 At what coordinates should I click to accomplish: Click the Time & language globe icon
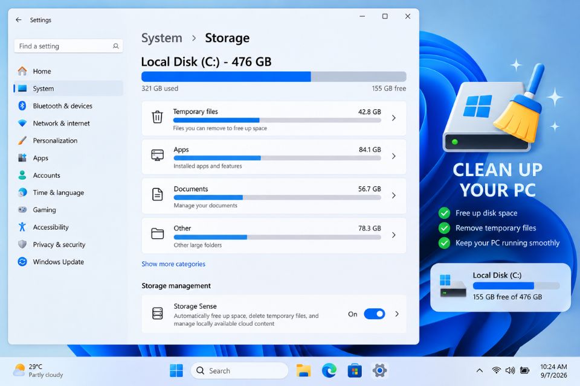[22, 192]
